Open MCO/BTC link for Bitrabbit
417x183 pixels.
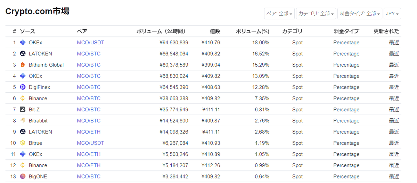89,121
